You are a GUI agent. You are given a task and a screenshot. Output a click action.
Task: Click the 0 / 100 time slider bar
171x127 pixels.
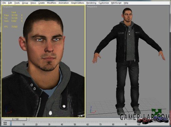click(15, 119)
